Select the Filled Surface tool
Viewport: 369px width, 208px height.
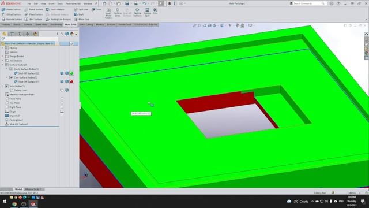pyautogui.click(x=33, y=14)
